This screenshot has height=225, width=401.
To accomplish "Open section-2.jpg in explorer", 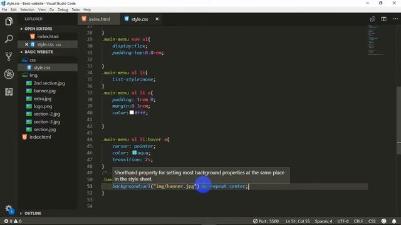I will [x=47, y=114].
